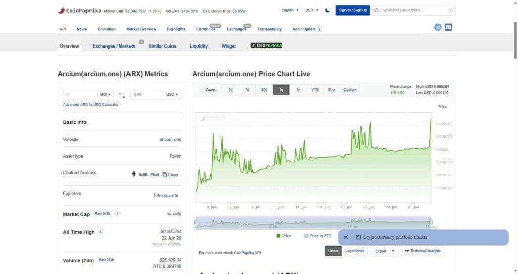The image size is (518, 274).
Task: Open the Discord server icon
Action: click(448, 27)
